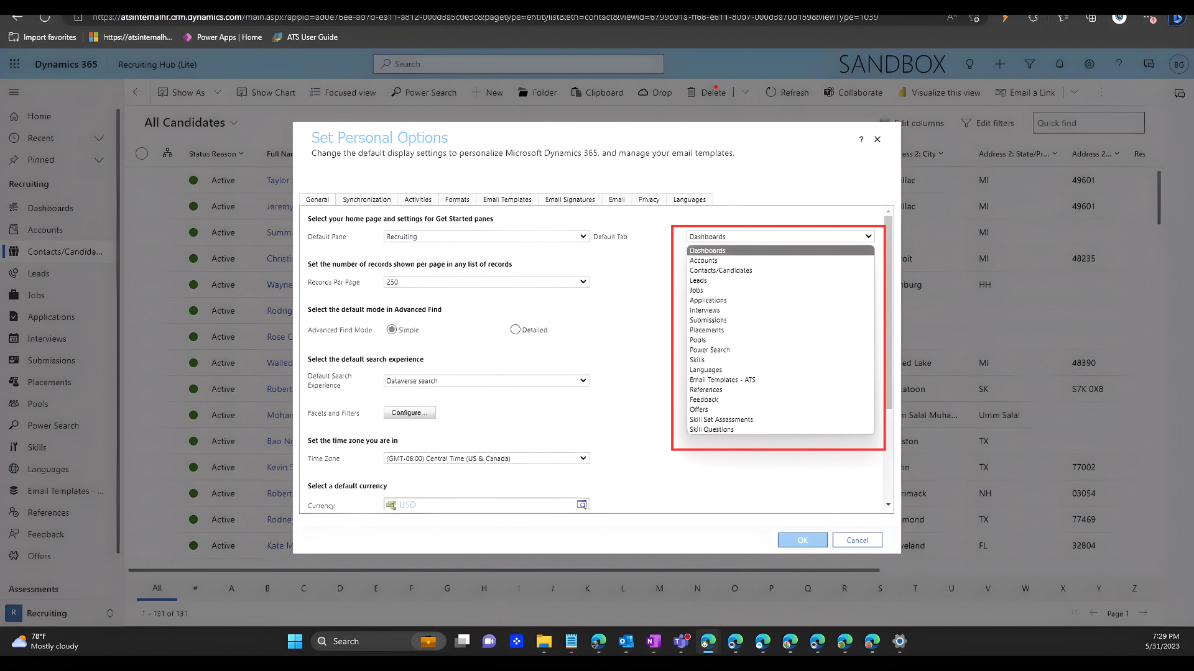
Task: Go to Home in the sidebar
Action: coord(39,116)
